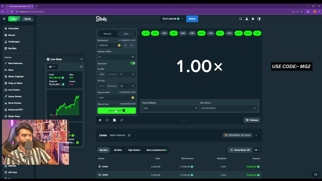Image resolution: width=322 pixels, height=181 pixels.
Task: Toggle the live stats chart icon
Action: point(114,120)
